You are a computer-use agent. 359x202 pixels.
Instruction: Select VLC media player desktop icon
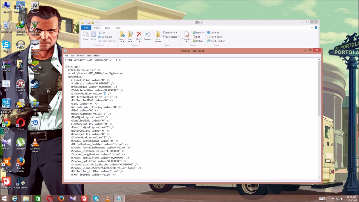[x=35, y=145]
